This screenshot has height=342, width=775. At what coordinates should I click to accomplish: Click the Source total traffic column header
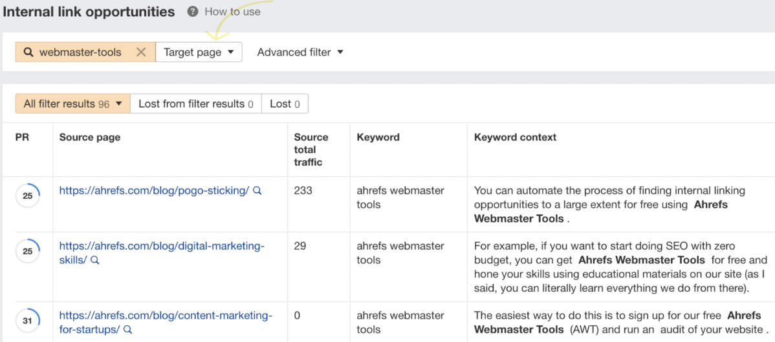click(311, 149)
